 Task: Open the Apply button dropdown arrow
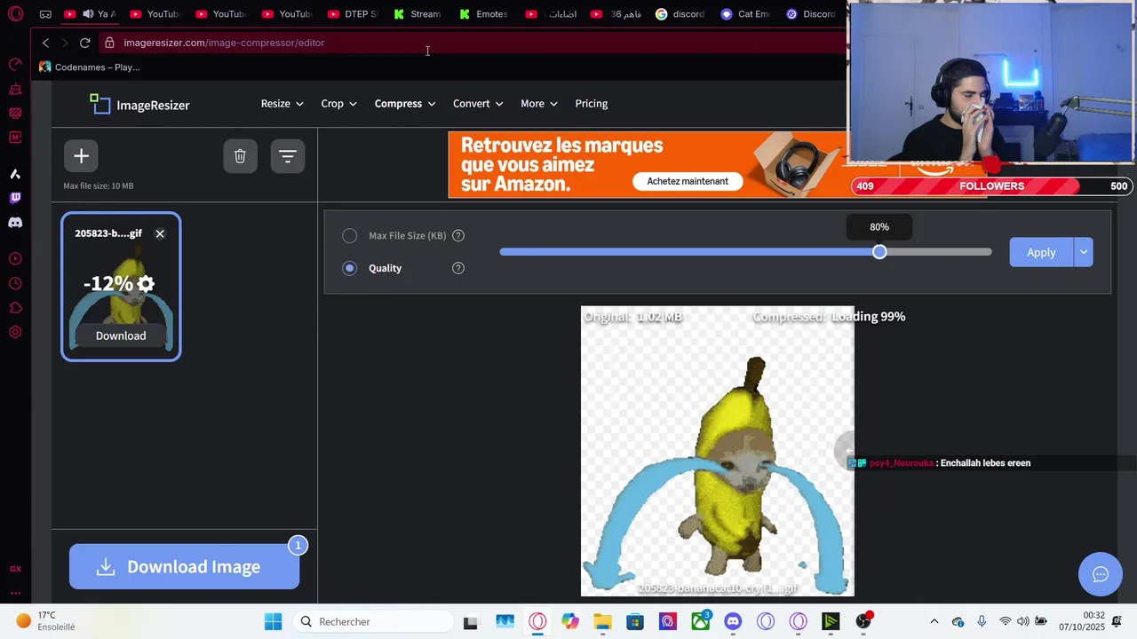coord(1084,252)
